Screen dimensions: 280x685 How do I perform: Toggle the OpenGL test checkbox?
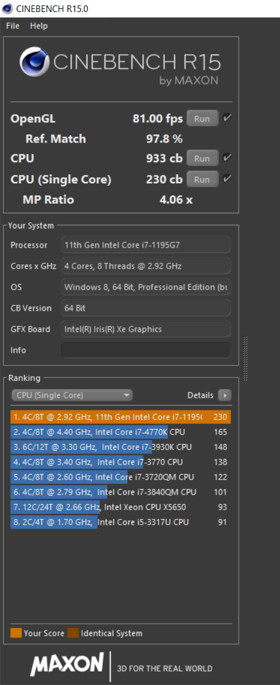pyautogui.click(x=227, y=118)
